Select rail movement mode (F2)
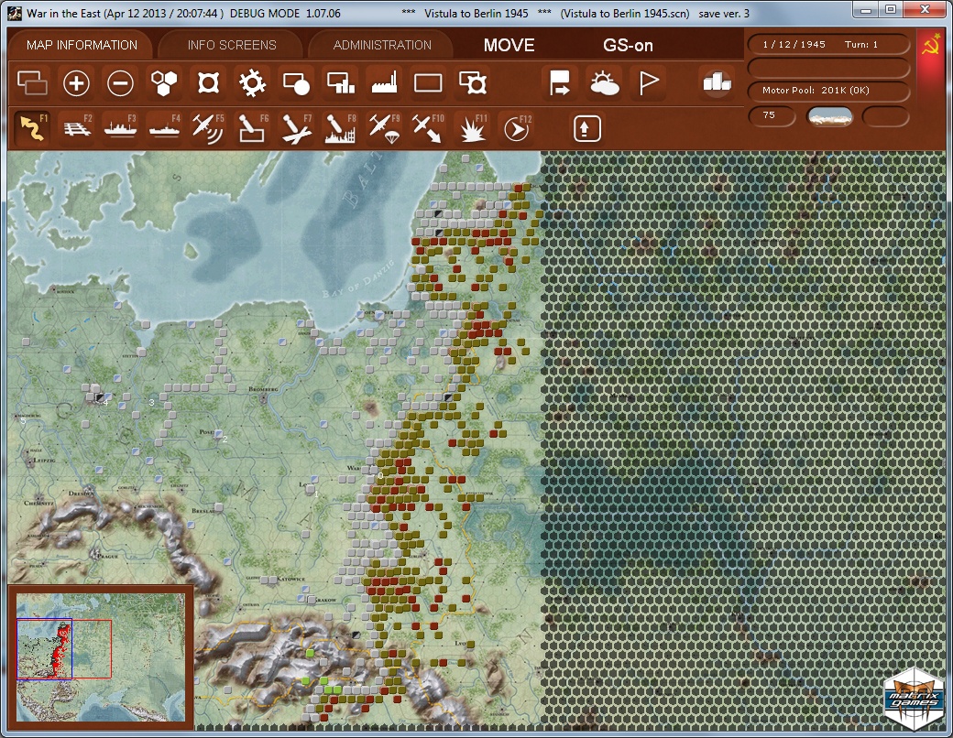 (76, 128)
